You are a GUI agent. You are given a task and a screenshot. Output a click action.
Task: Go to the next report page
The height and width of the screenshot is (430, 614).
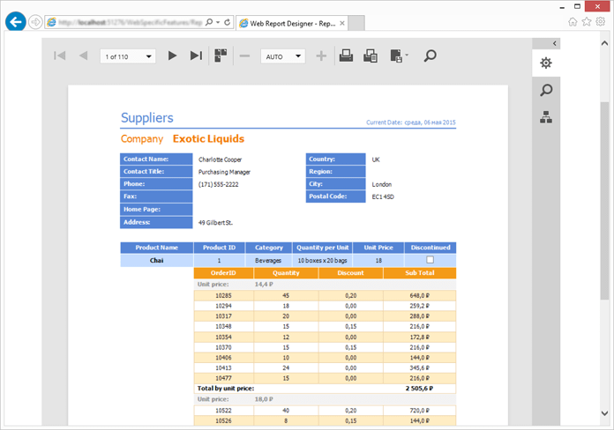173,56
